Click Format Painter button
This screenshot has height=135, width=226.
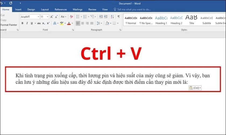[9, 25]
